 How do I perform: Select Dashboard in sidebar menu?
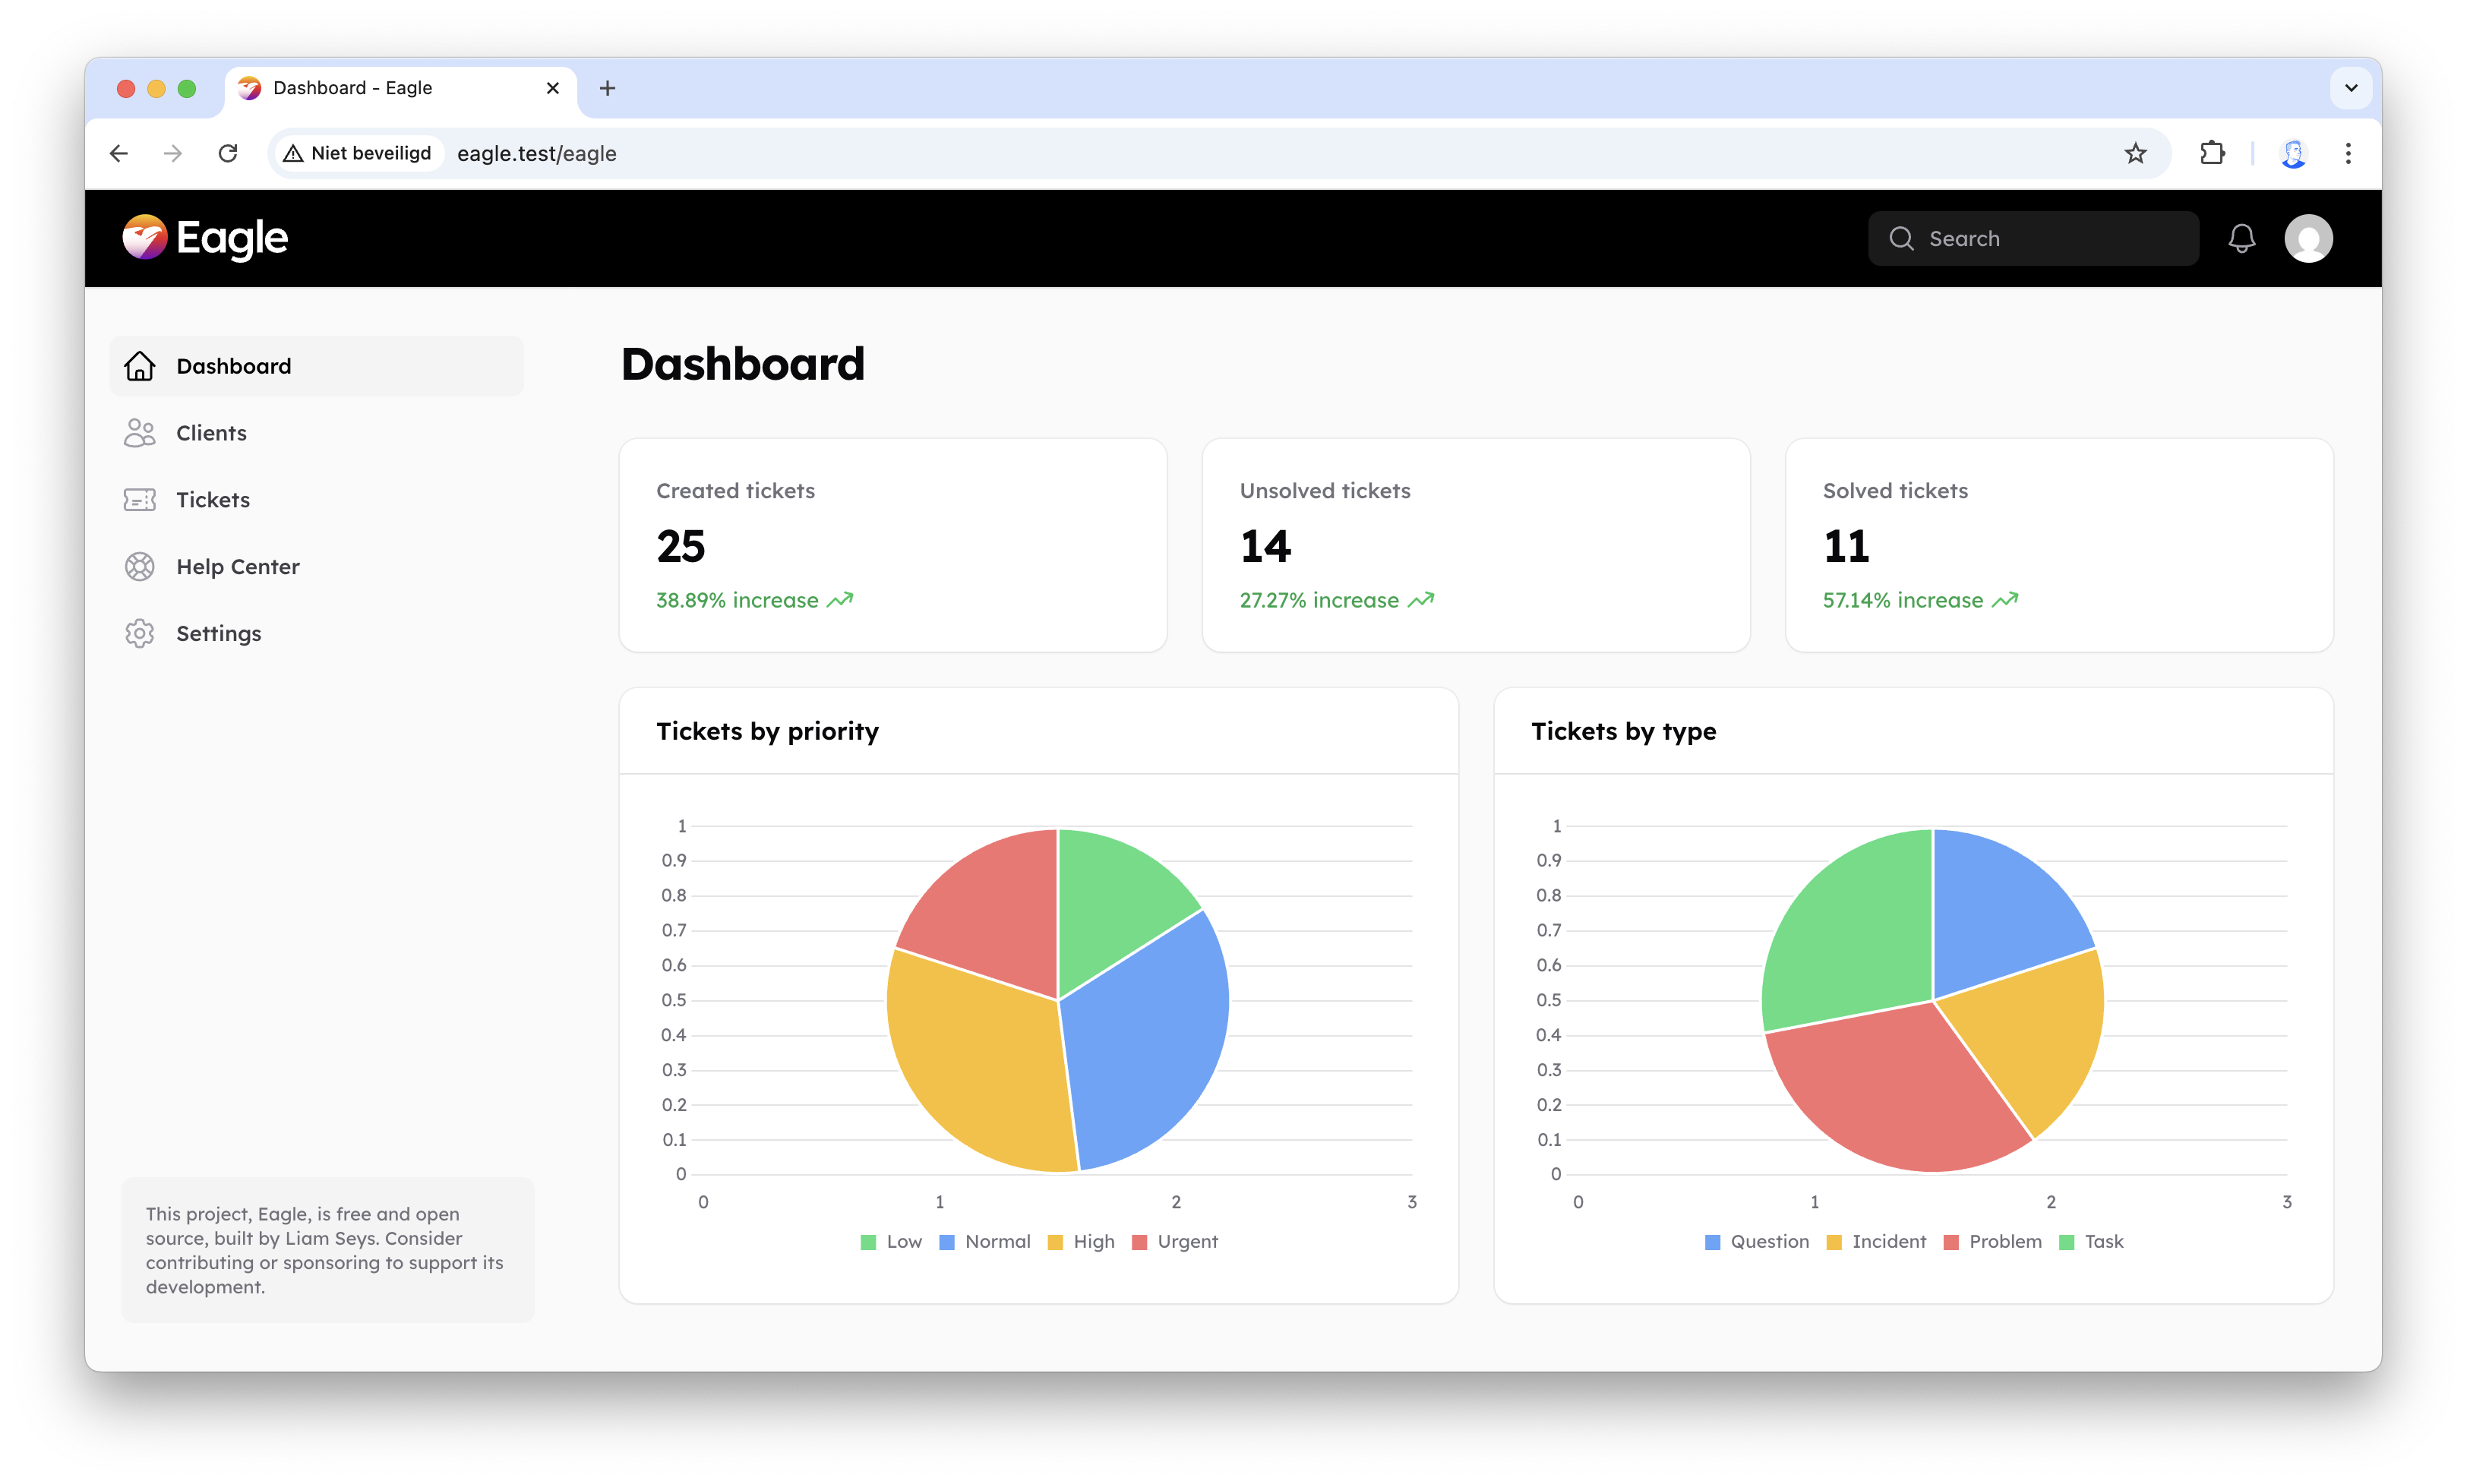233,366
